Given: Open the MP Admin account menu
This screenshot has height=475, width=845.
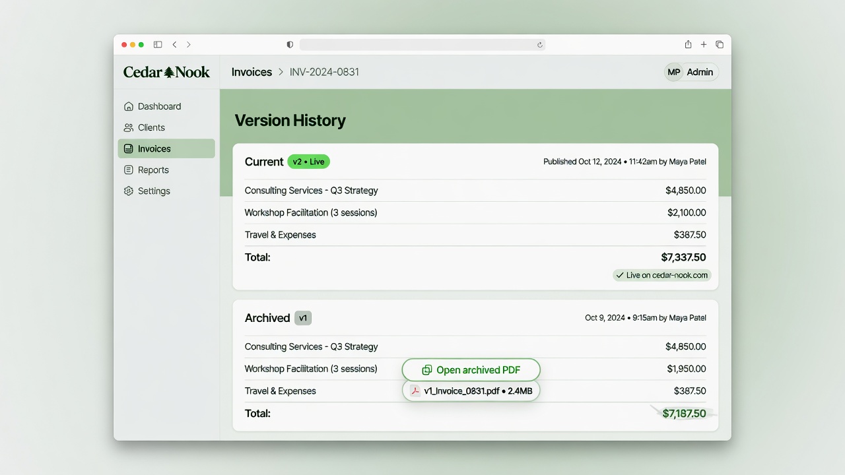Looking at the screenshot, I should pos(691,72).
